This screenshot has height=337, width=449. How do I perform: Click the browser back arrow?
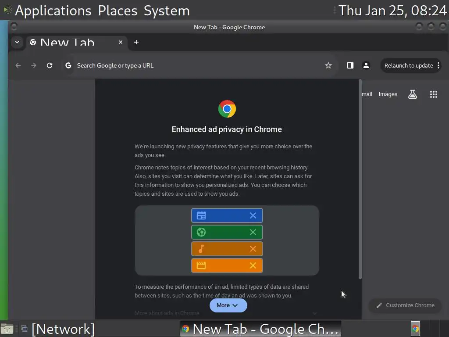coord(18,66)
